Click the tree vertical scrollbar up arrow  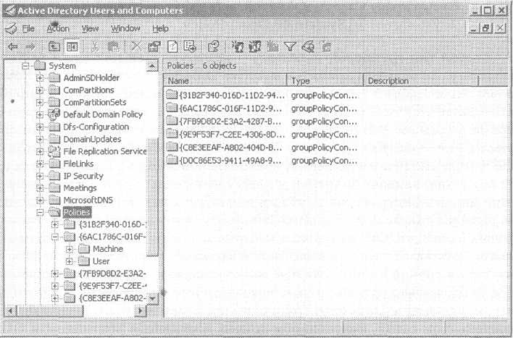point(152,67)
